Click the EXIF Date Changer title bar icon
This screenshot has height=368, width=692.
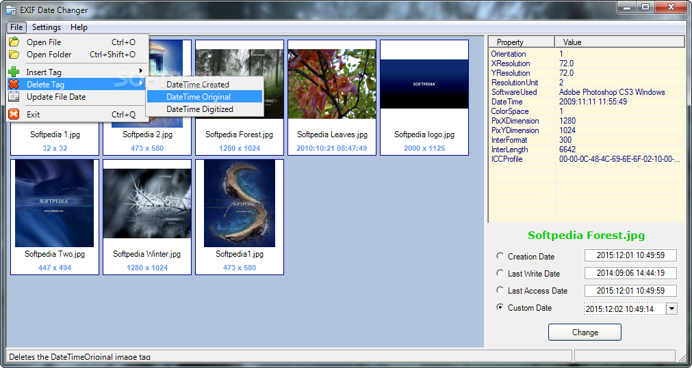coord(10,10)
